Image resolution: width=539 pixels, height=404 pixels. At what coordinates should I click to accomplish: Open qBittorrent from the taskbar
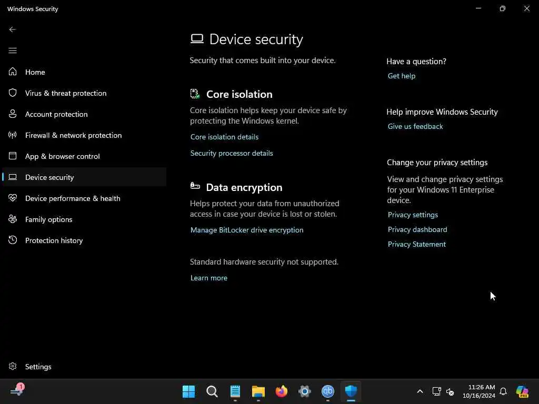327,391
